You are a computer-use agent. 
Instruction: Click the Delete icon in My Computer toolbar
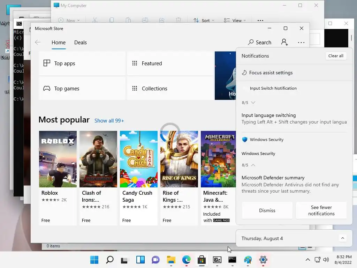pos(178,20)
